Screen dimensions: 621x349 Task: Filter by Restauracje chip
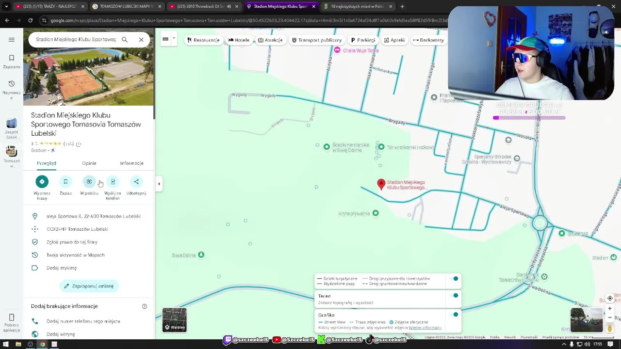(203, 40)
